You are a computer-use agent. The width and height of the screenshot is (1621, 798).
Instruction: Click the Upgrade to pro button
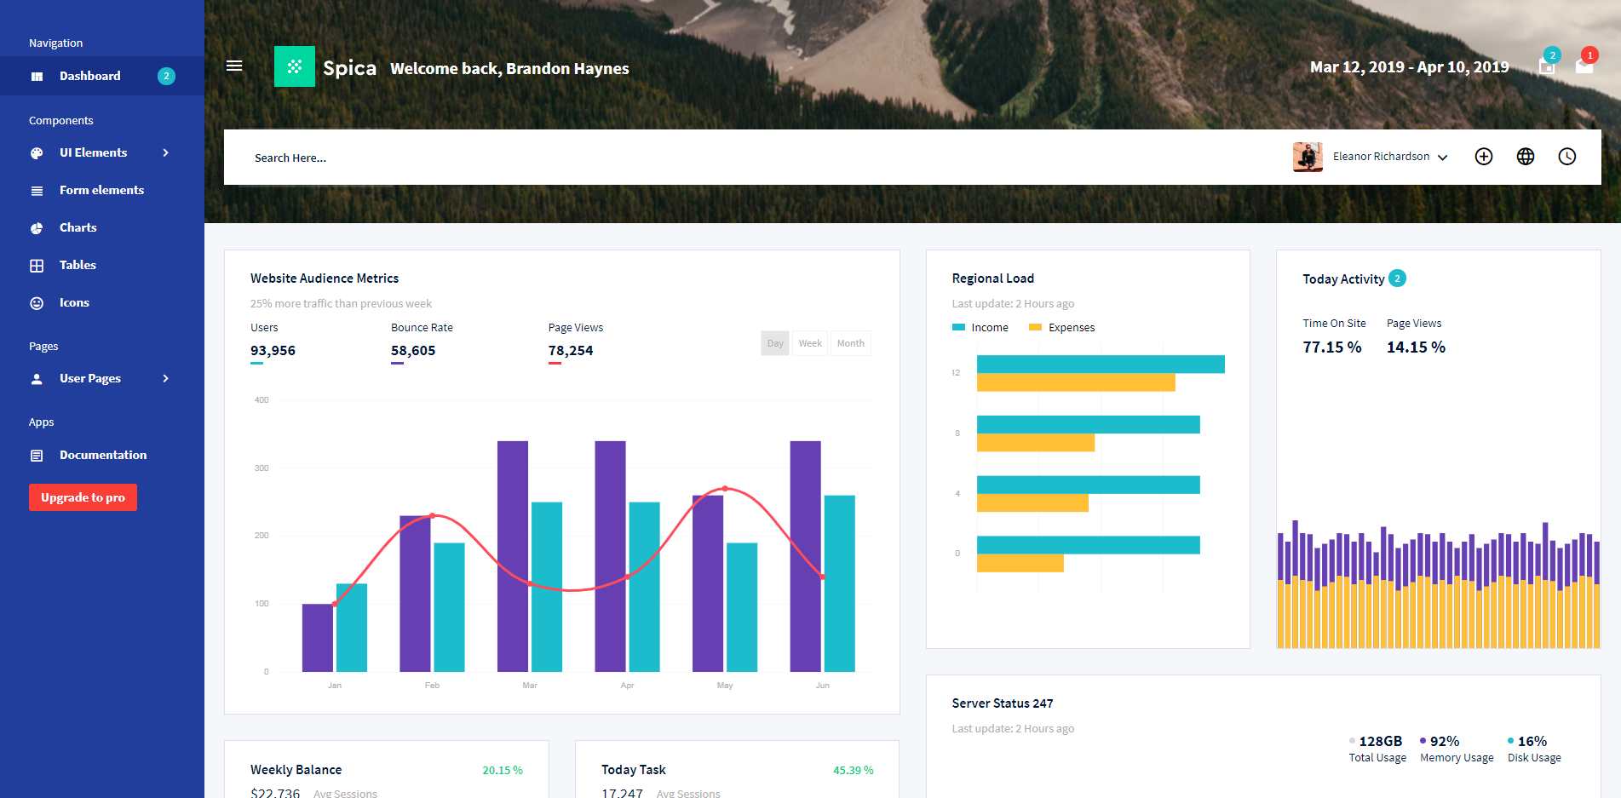coord(83,497)
